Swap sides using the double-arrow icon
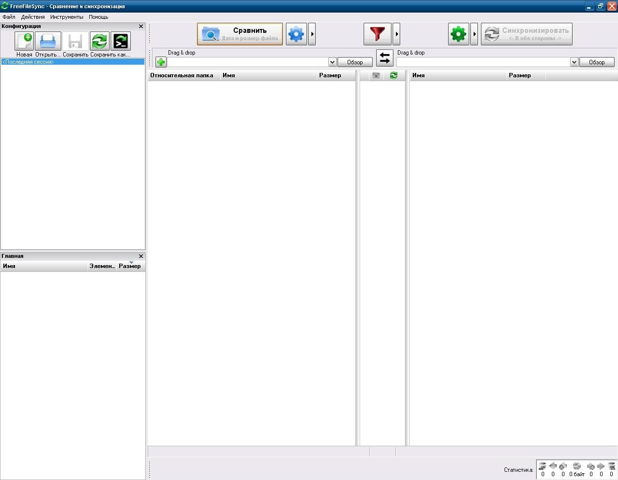The height and width of the screenshot is (480, 618). point(385,58)
